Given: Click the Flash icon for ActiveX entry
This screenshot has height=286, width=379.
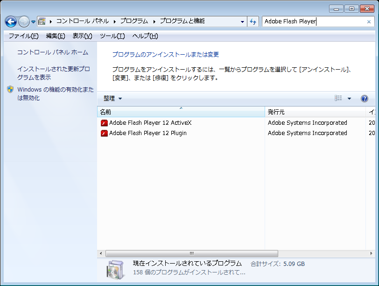Looking at the screenshot, I should [x=104, y=123].
